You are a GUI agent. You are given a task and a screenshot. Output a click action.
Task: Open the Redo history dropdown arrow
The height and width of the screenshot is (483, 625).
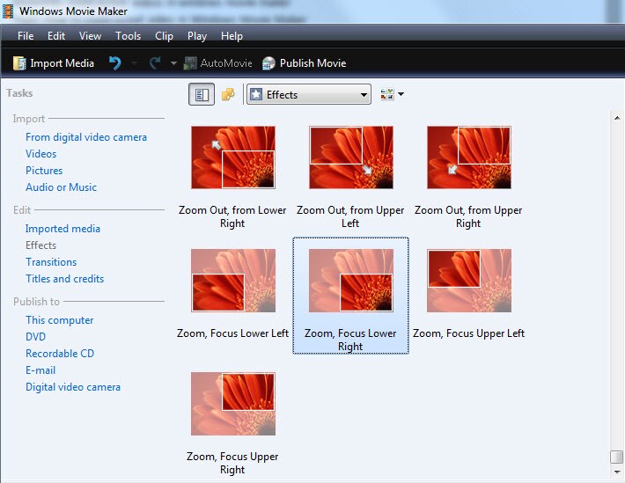173,63
